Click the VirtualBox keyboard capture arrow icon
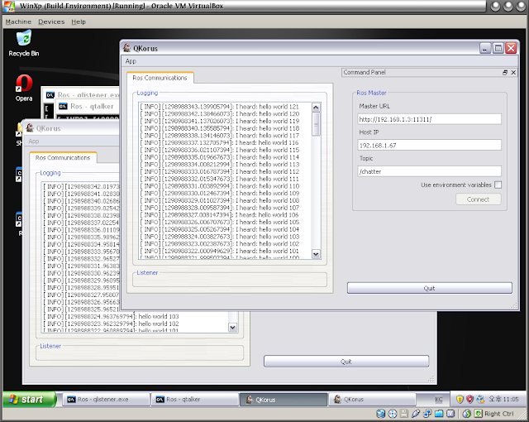The width and height of the screenshot is (529, 422). pyautogui.click(x=479, y=414)
